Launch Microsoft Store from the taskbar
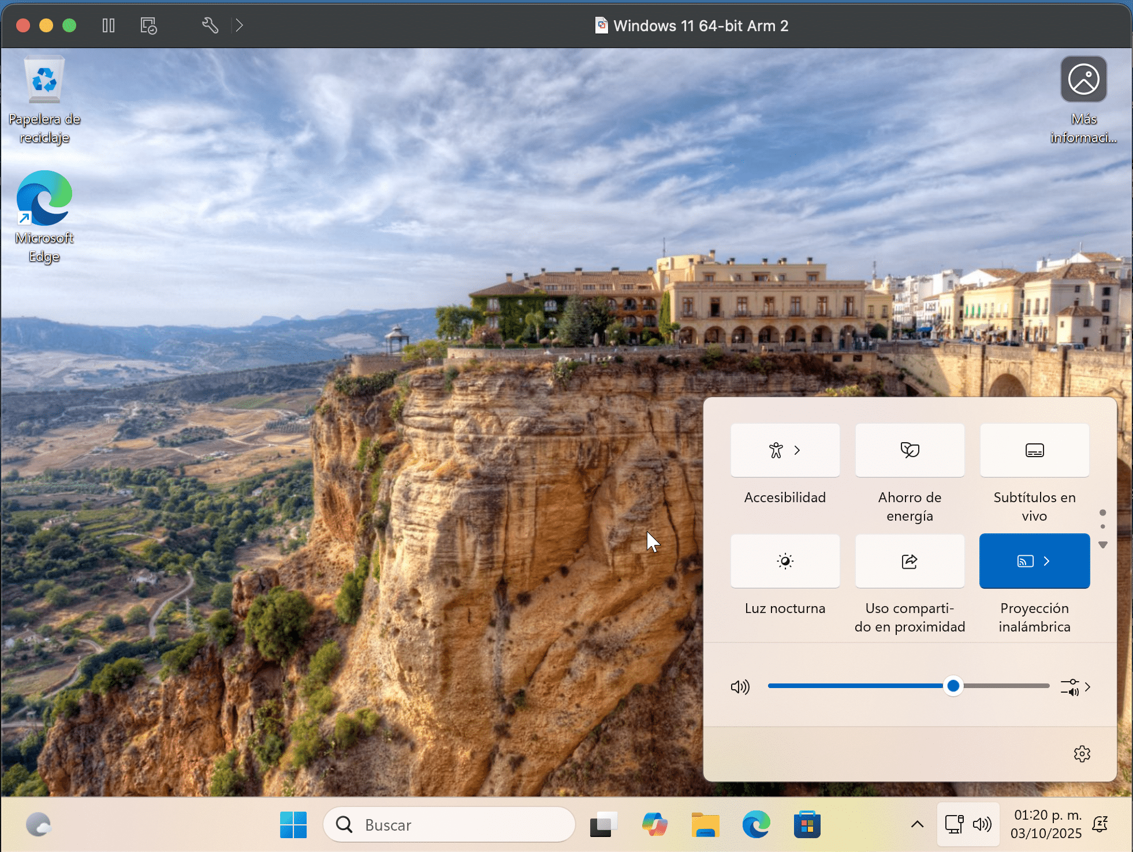The height and width of the screenshot is (852, 1133). 808,825
